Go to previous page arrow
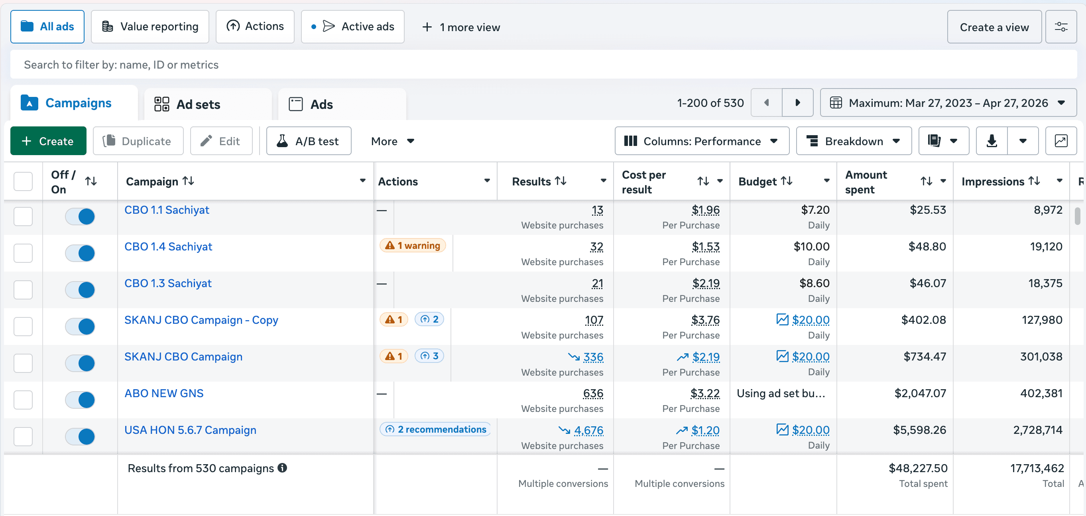Screen dimensions: 1086x516 click(766, 102)
